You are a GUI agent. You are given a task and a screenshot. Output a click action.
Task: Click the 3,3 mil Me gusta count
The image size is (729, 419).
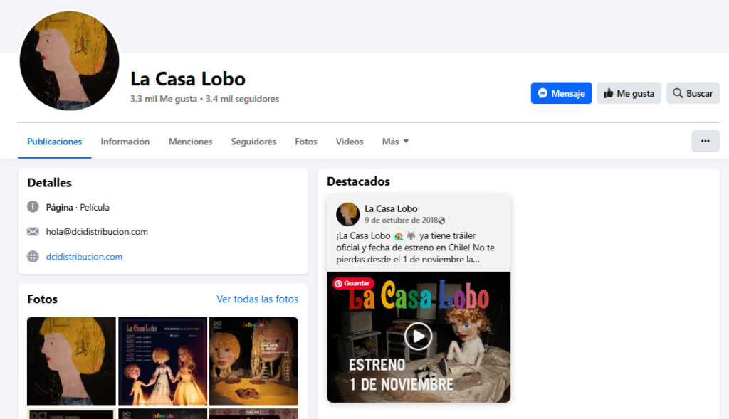164,99
